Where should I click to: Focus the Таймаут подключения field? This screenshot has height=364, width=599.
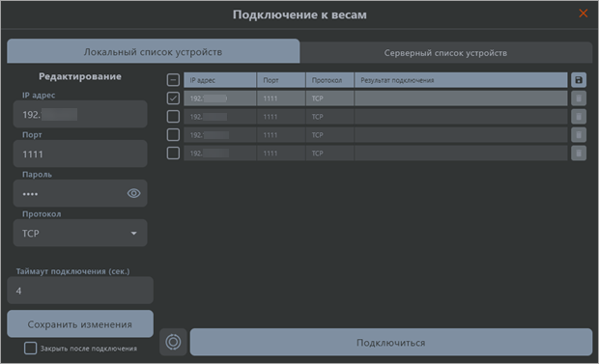tap(80, 291)
